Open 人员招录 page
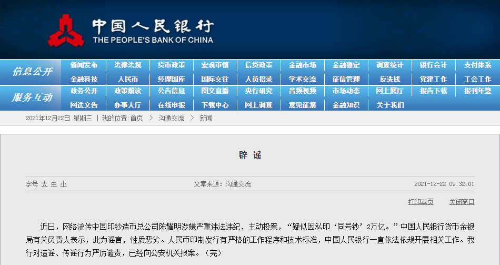Viewport: 500px width, 265px height. click(258, 79)
